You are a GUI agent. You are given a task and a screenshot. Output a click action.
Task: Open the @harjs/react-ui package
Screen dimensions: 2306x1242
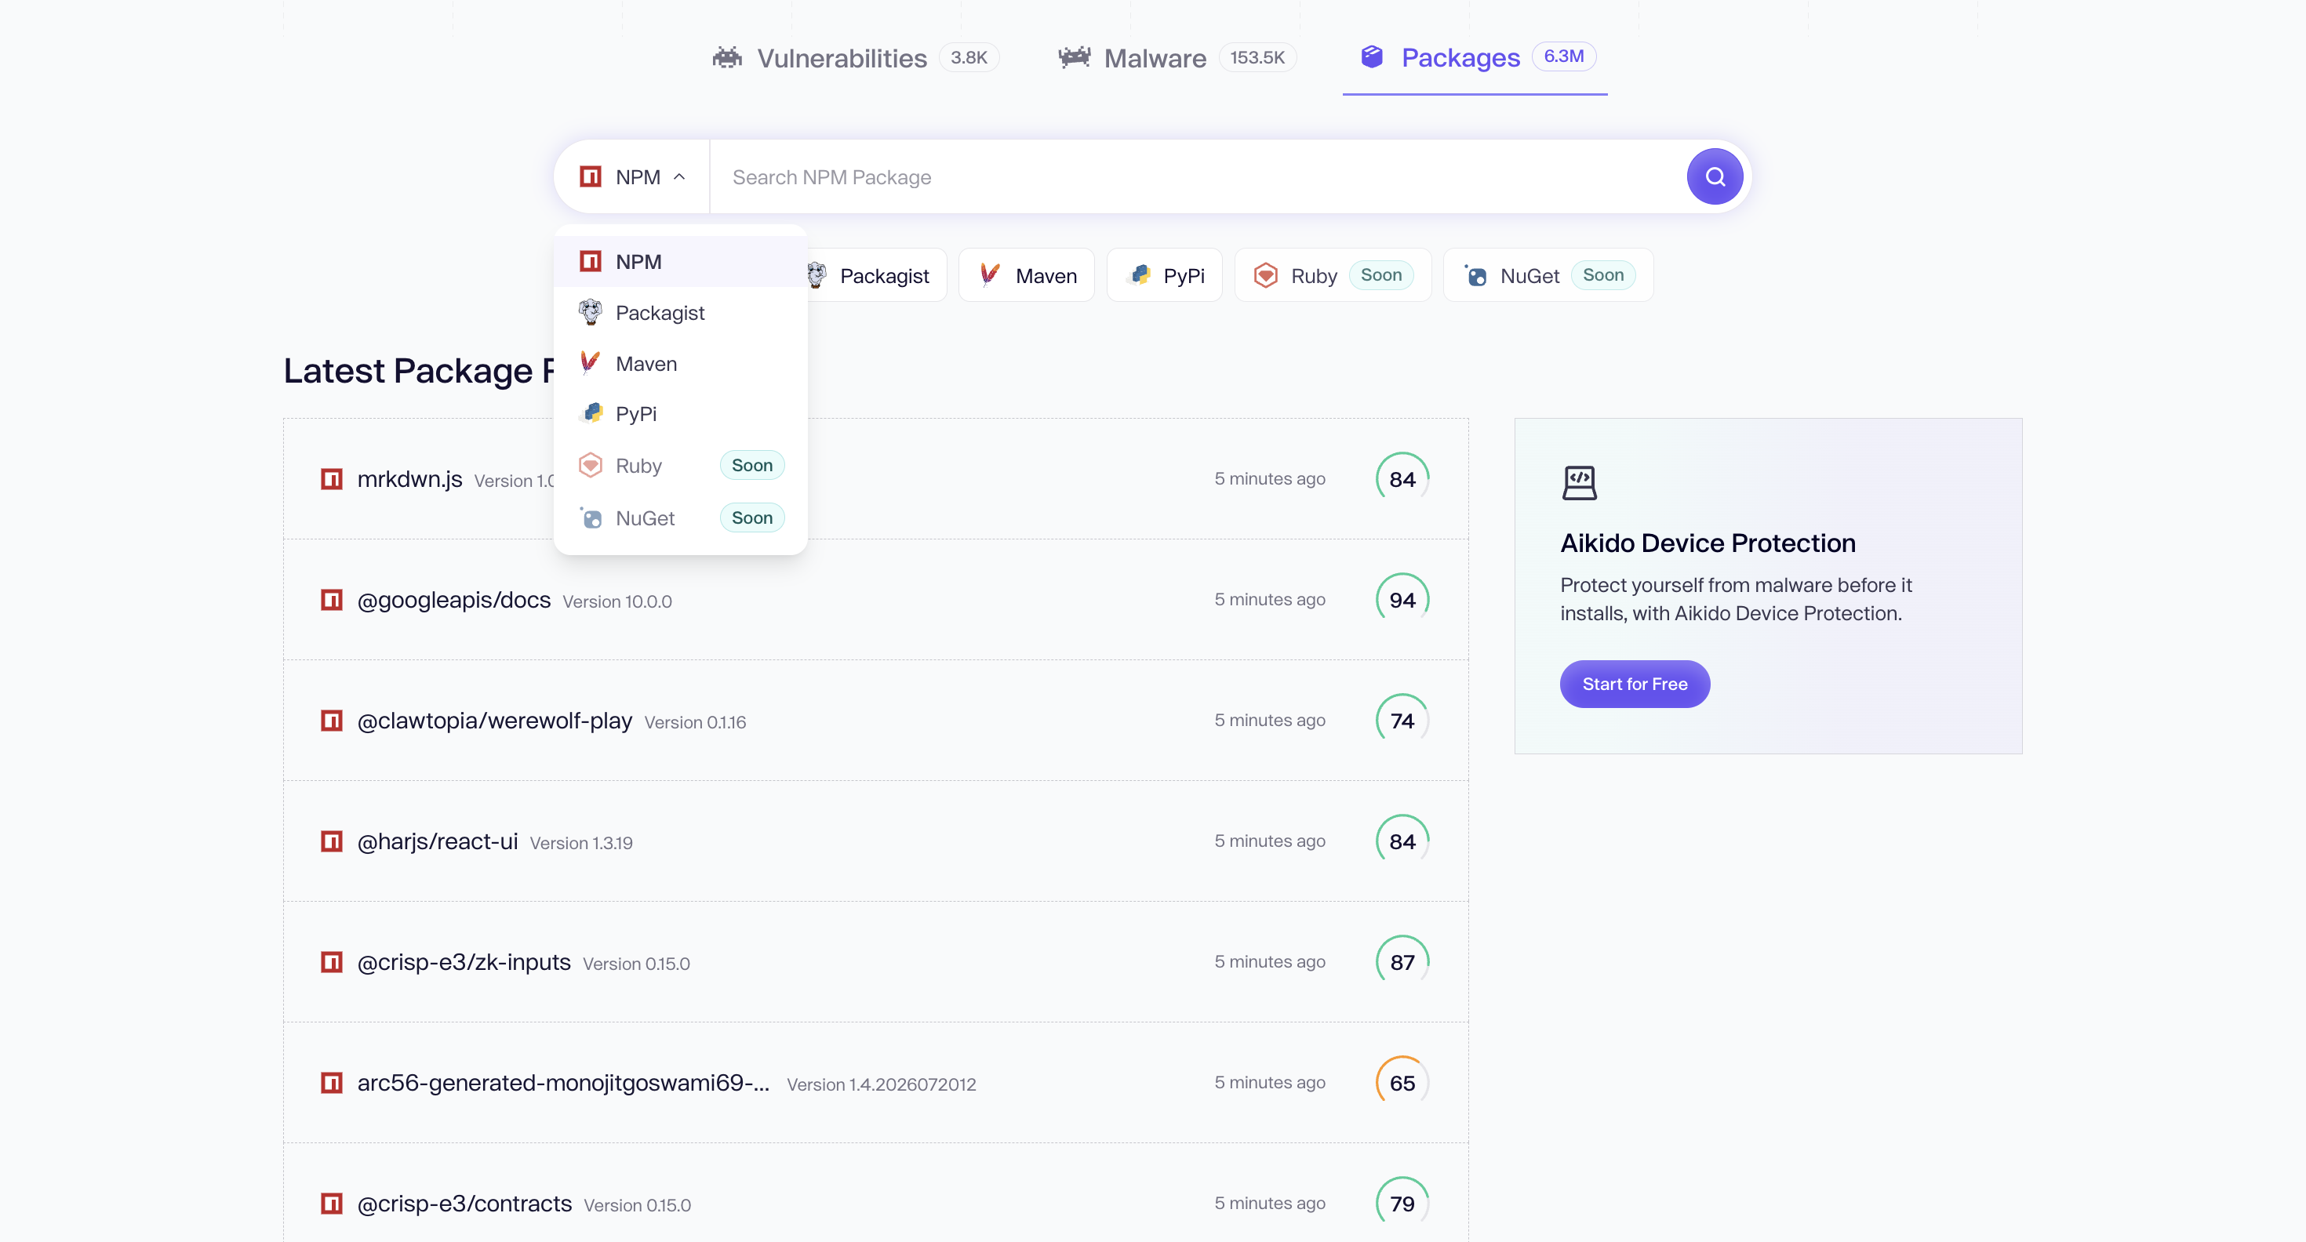pyautogui.click(x=875, y=841)
